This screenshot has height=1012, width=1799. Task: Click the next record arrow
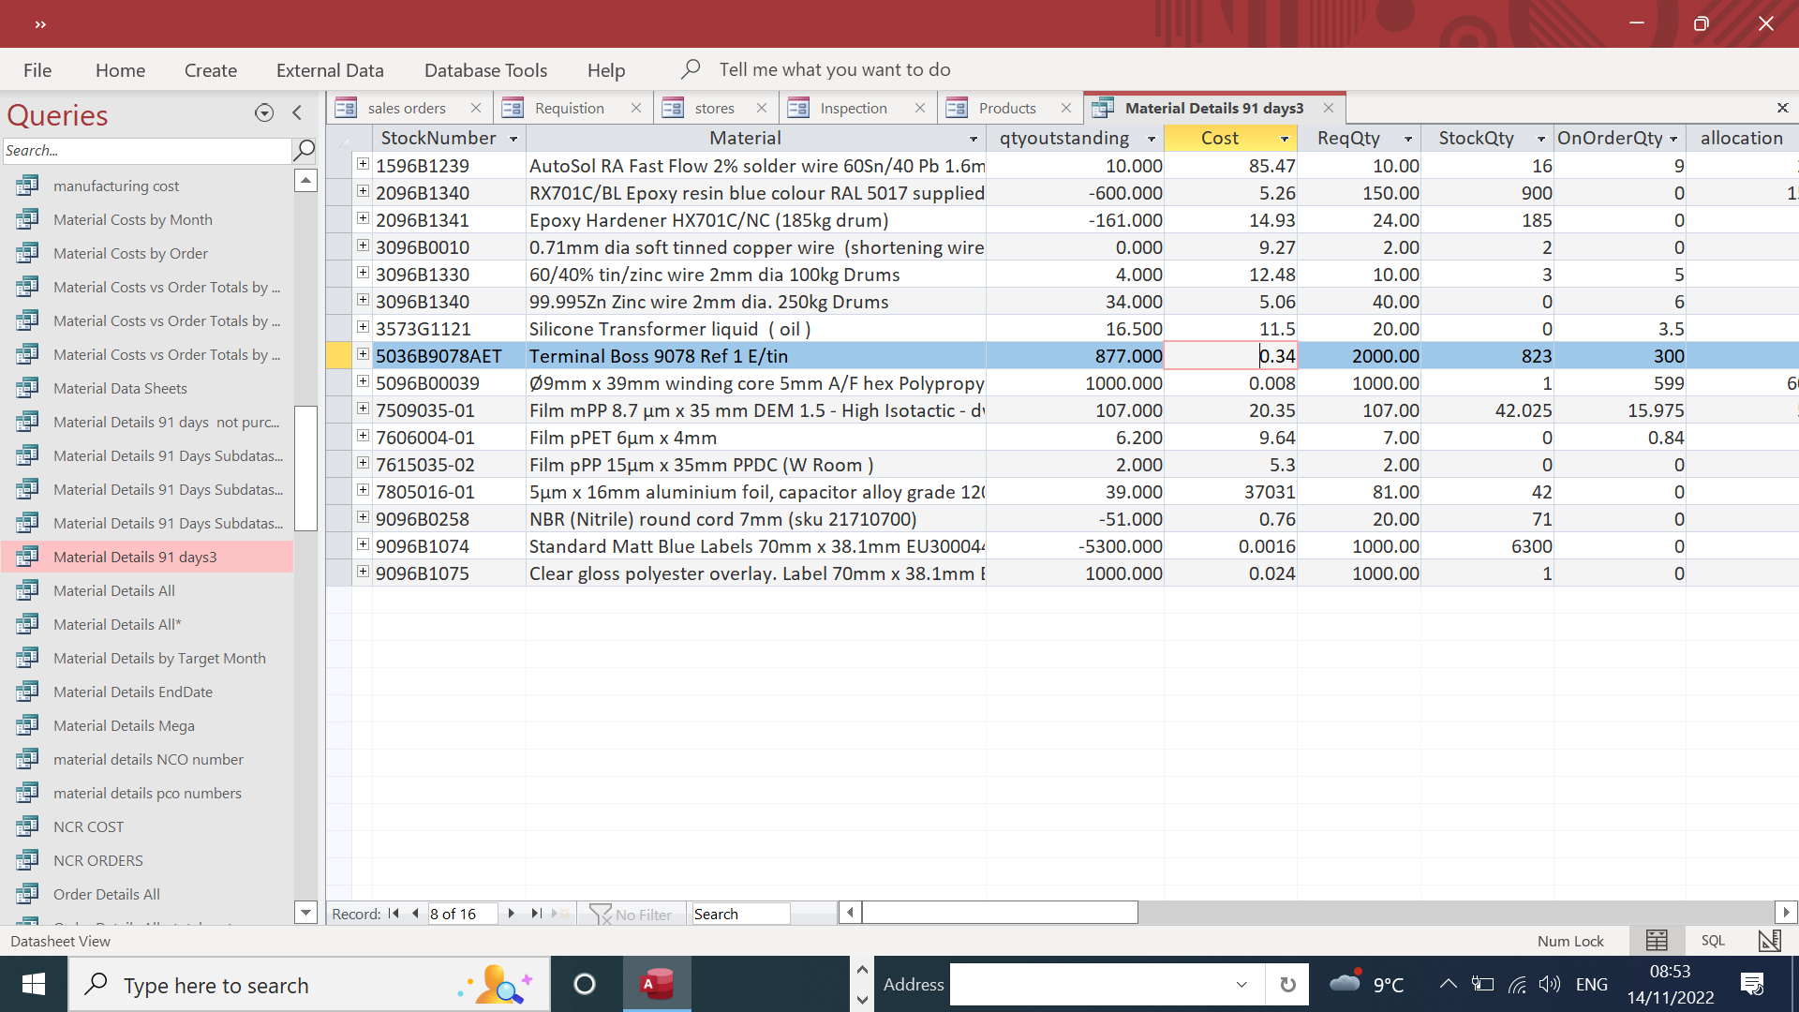[511, 914]
